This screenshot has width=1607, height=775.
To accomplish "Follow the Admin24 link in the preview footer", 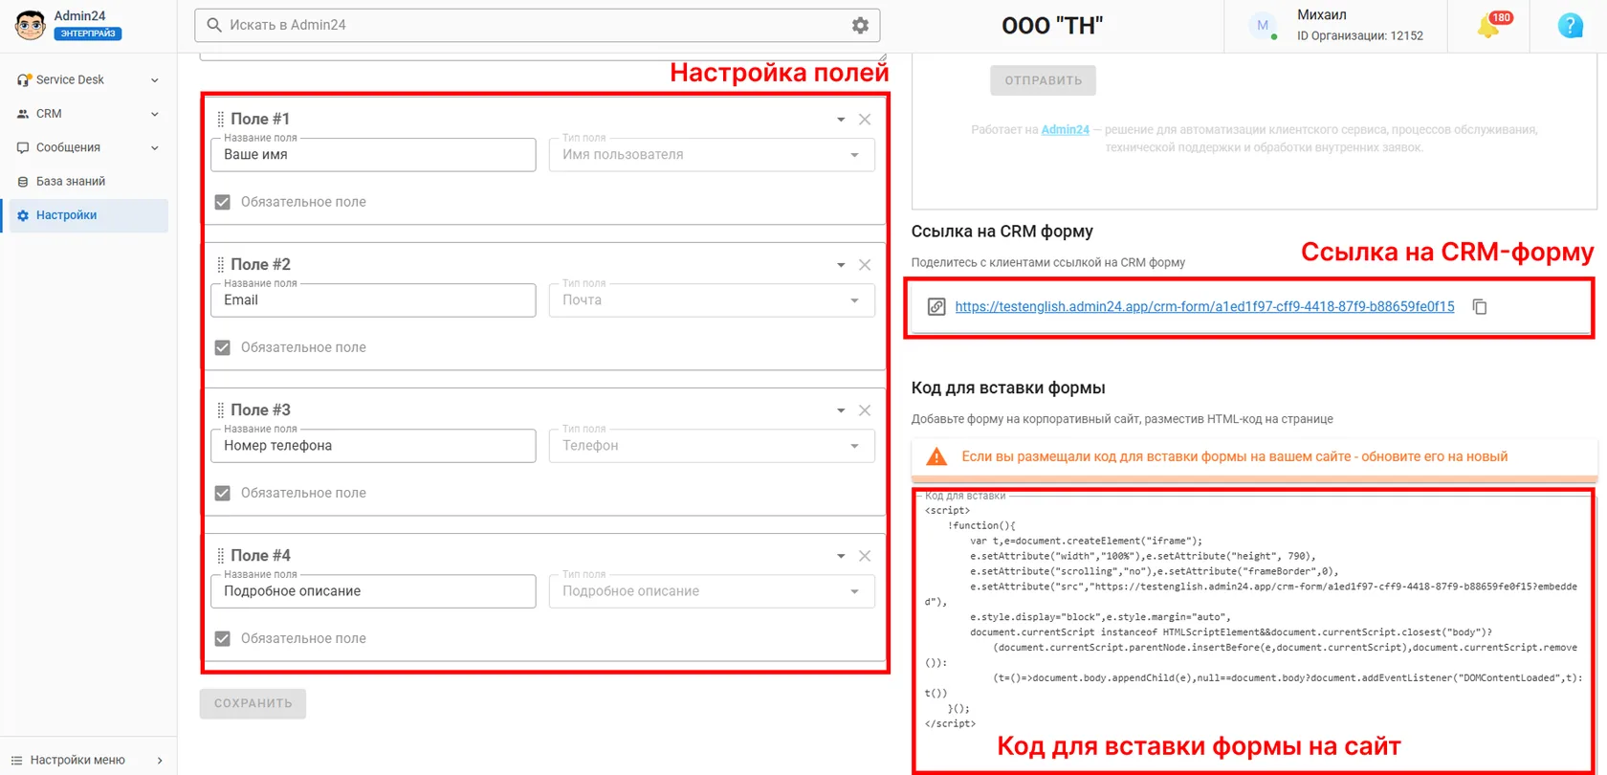I will (1066, 129).
